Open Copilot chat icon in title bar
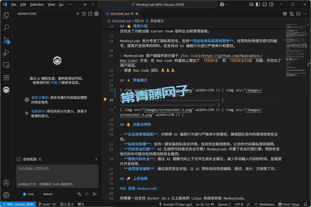This screenshot has width=311, height=207. [222, 4]
